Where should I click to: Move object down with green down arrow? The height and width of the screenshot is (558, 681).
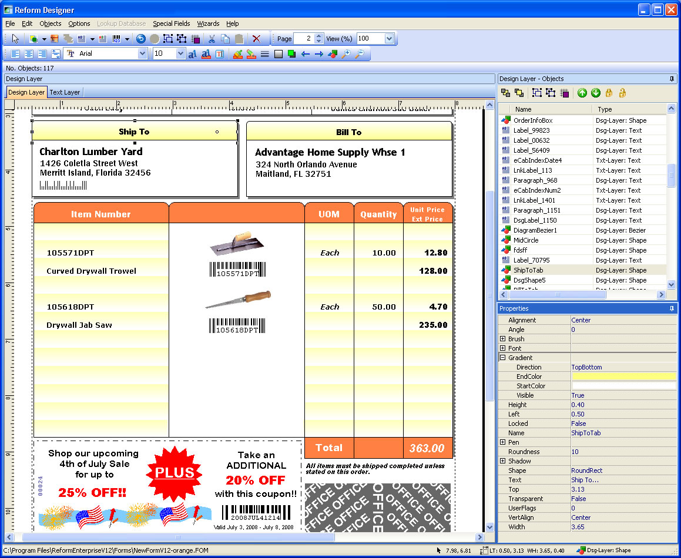tap(595, 92)
